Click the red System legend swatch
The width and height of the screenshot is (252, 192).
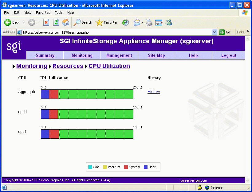[126, 167]
